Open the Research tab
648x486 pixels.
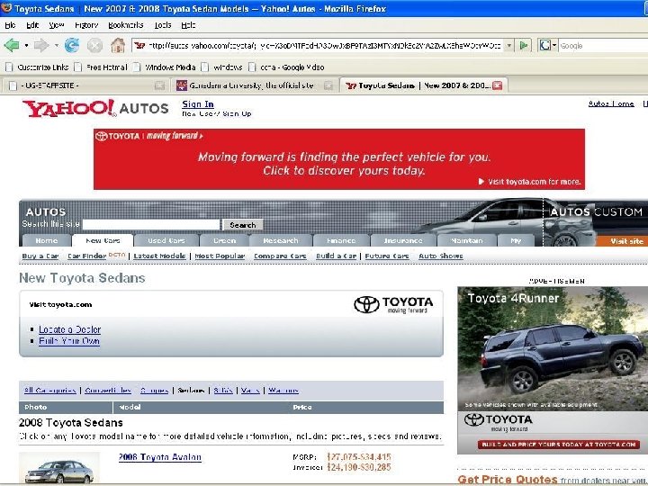click(x=281, y=240)
